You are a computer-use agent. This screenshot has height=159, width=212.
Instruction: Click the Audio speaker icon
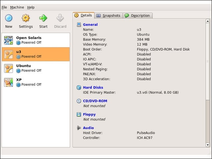pyautogui.click(x=79, y=128)
